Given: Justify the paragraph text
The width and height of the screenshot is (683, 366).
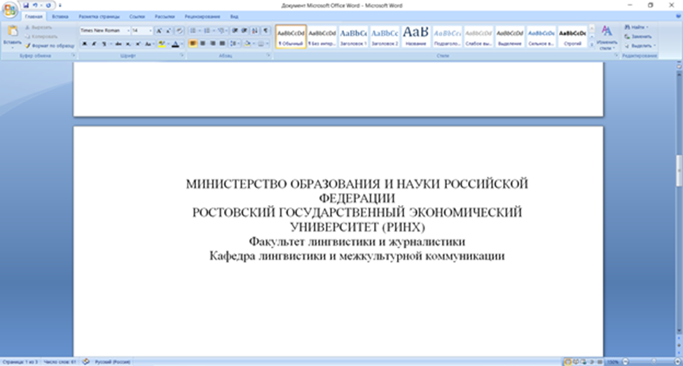Looking at the screenshot, I should click(222, 44).
